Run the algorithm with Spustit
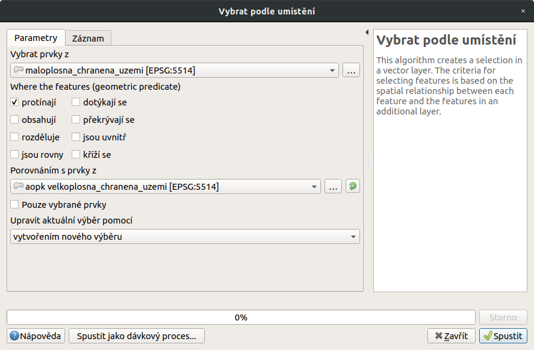534x350 pixels. pos(503,336)
